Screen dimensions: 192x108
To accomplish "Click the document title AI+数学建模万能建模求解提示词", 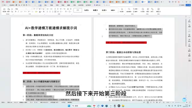I will [x=51, y=28].
